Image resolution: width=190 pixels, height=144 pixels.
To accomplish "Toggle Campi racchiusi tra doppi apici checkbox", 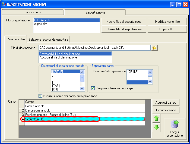I will click(93, 88).
